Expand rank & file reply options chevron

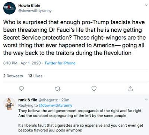coord(146,100)
